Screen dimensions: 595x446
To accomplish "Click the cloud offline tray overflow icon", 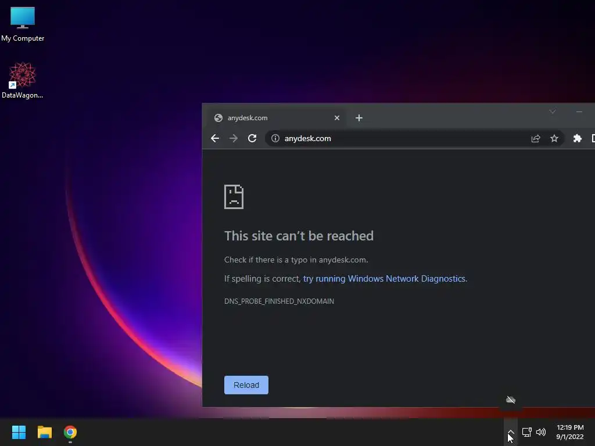I will (x=511, y=400).
